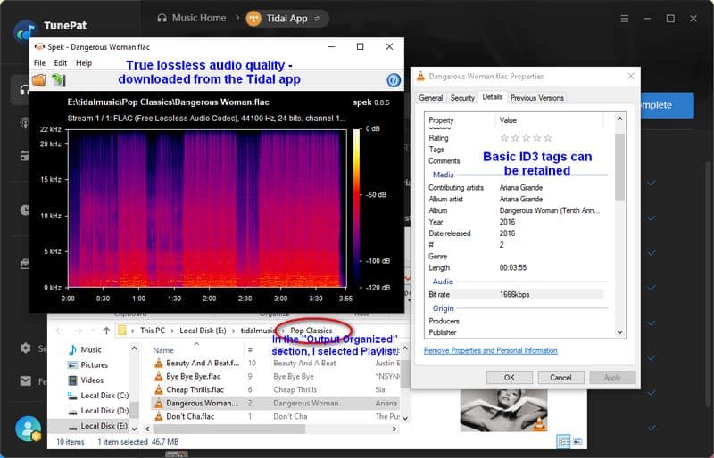Select Beauty And A Beat.flac file
Screen dimensions: 714x458
[203, 363]
